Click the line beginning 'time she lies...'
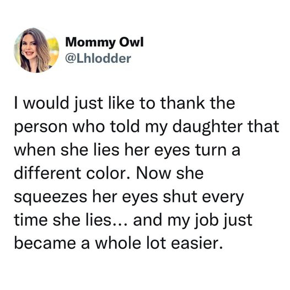This screenshot has width=290, height=290. pos(133,221)
